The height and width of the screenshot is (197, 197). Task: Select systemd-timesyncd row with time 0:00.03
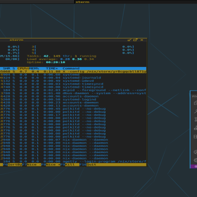click(x=73, y=84)
